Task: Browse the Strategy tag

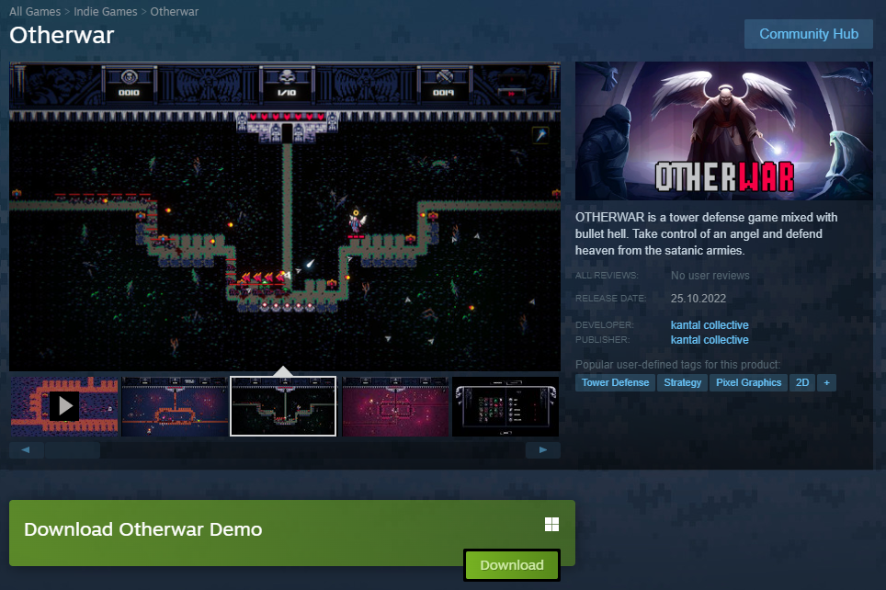Action: pyautogui.click(x=682, y=382)
